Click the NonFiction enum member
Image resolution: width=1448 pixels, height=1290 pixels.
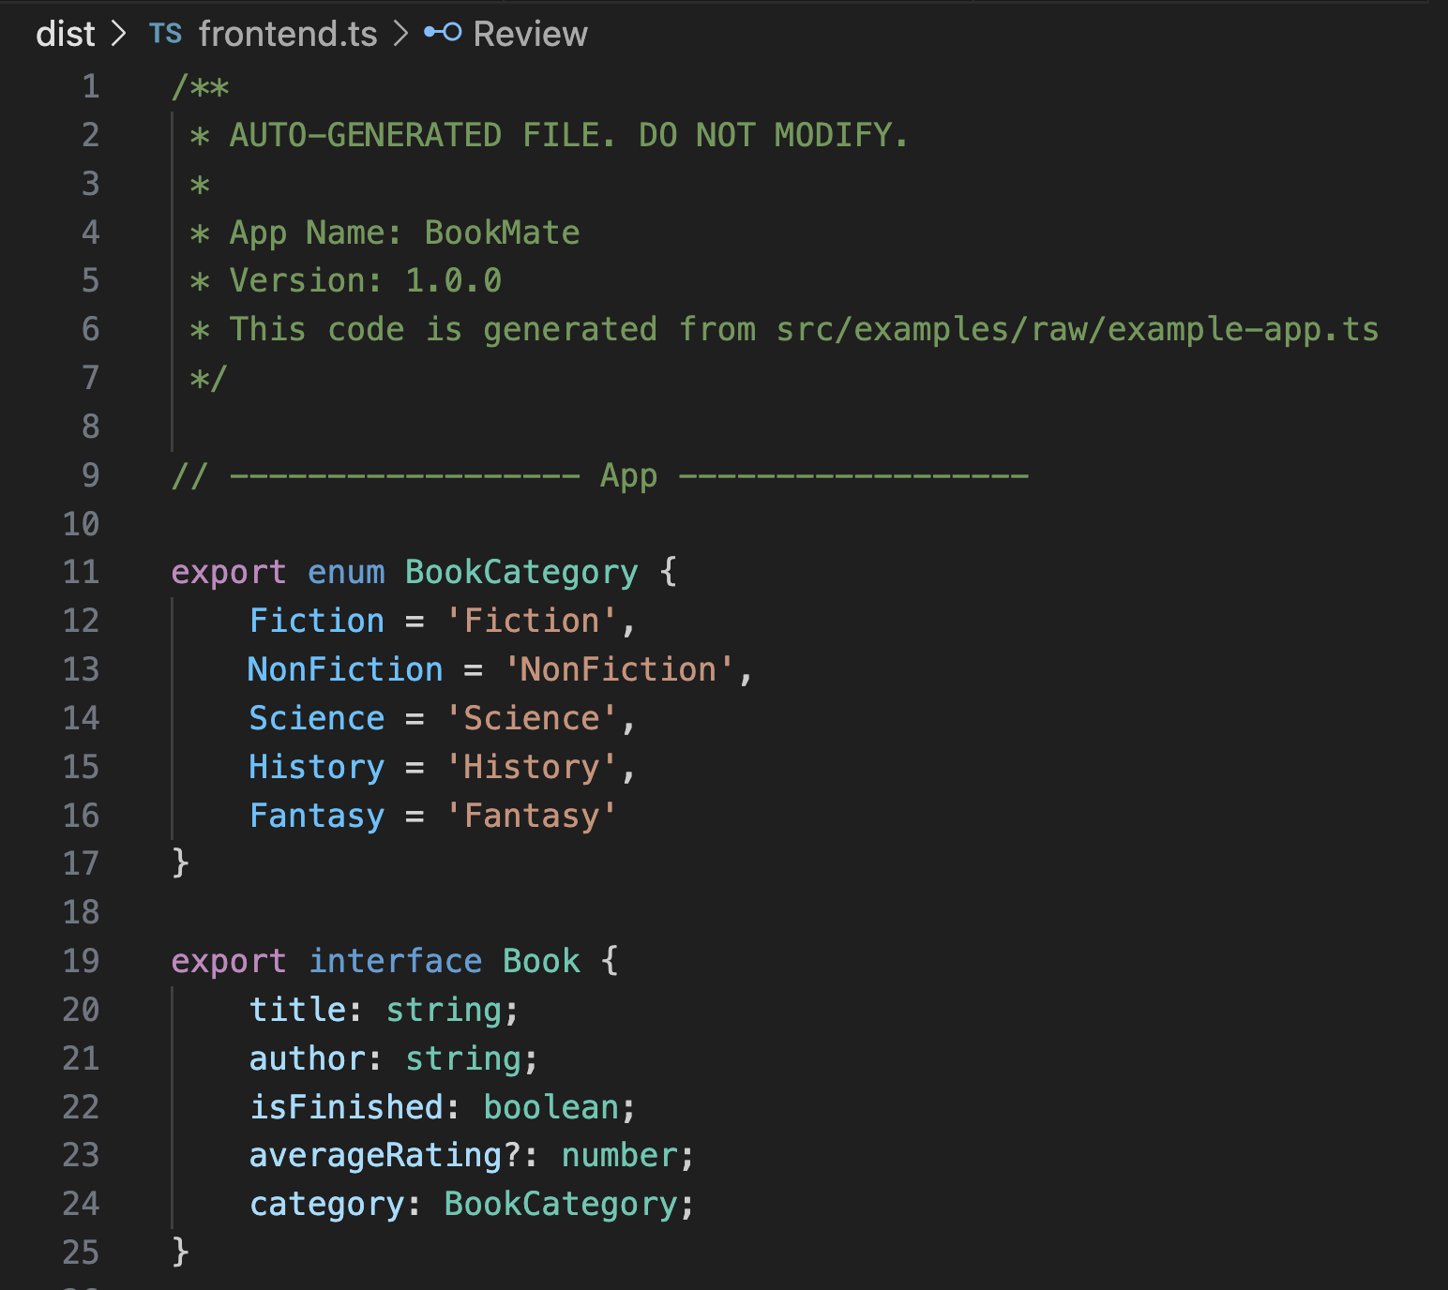coord(344,668)
